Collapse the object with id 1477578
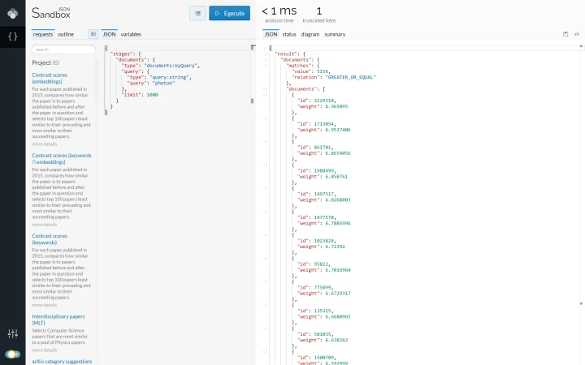 click(x=265, y=212)
